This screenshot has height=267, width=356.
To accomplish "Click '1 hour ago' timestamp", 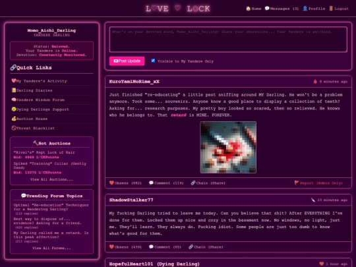I will [336, 264].
